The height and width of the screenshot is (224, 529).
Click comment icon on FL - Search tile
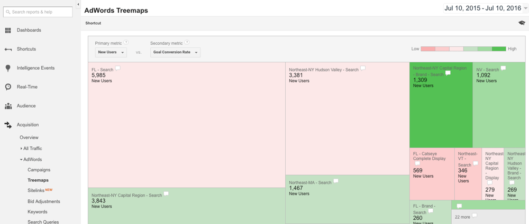118,69
